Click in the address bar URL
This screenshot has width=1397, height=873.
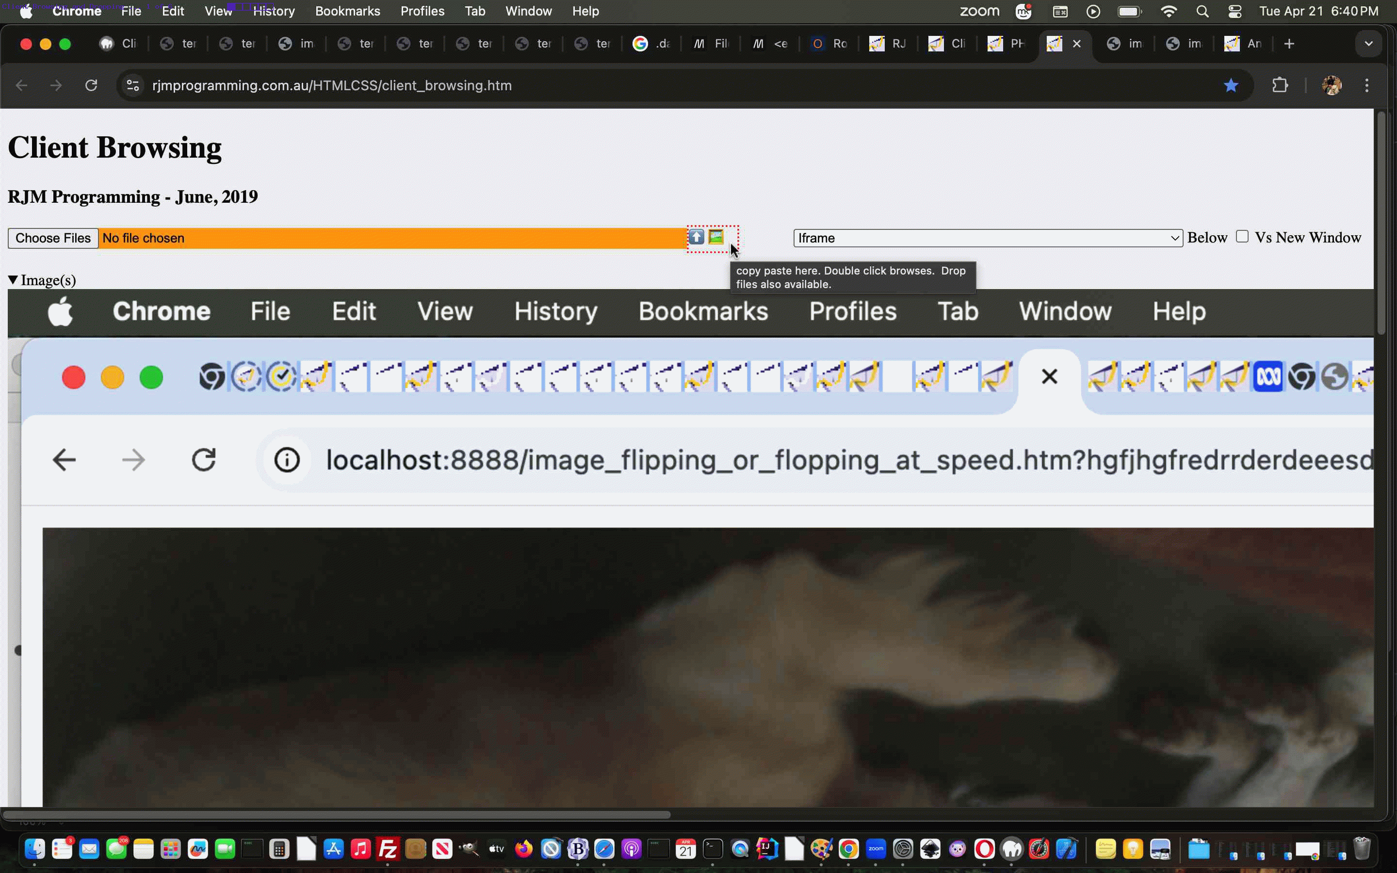pyautogui.click(x=332, y=85)
